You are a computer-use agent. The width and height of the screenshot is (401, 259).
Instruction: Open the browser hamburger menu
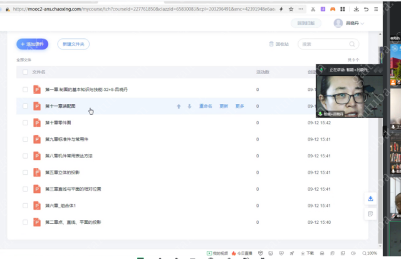[x=376, y=9]
